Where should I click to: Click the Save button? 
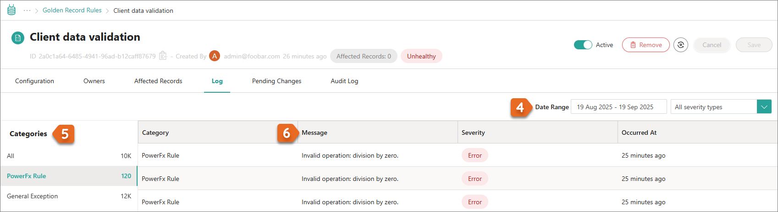point(754,45)
